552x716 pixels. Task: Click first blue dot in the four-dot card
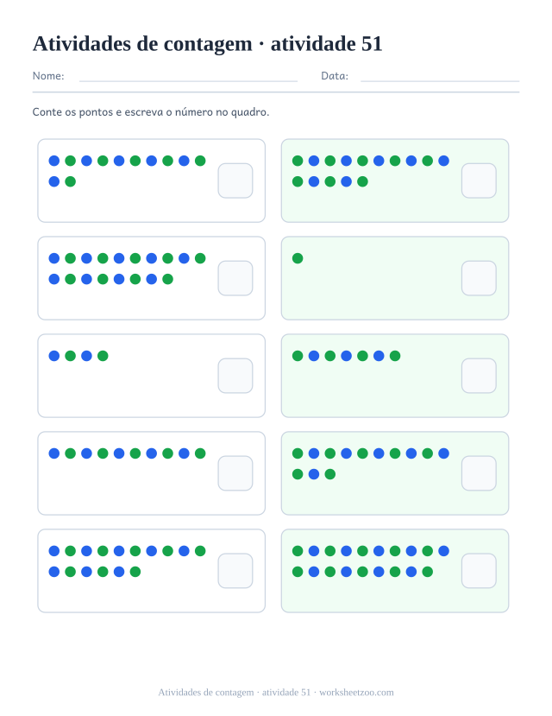tap(54, 356)
